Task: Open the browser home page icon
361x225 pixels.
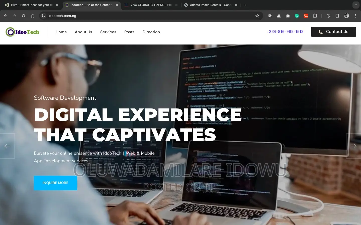Action: coord(33,16)
